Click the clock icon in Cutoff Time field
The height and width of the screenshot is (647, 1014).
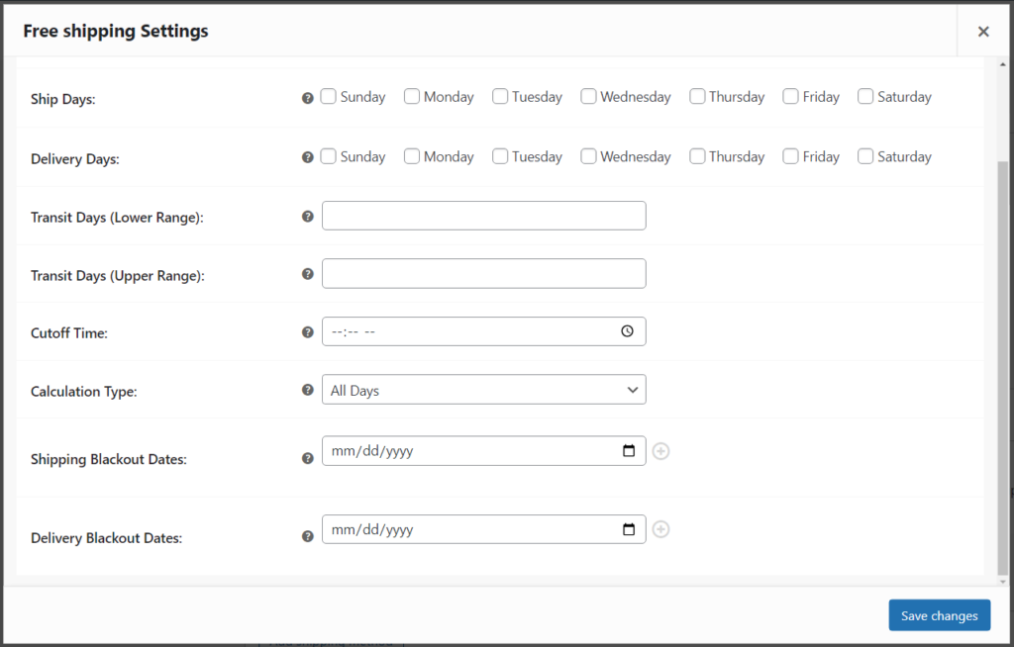tap(627, 331)
